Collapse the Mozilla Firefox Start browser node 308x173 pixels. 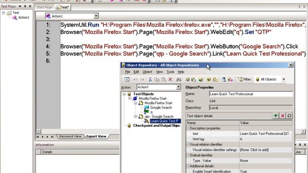point(130,99)
